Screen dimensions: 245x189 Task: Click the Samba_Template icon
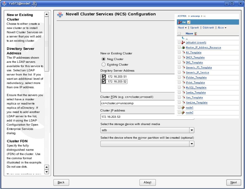tap(183, 93)
